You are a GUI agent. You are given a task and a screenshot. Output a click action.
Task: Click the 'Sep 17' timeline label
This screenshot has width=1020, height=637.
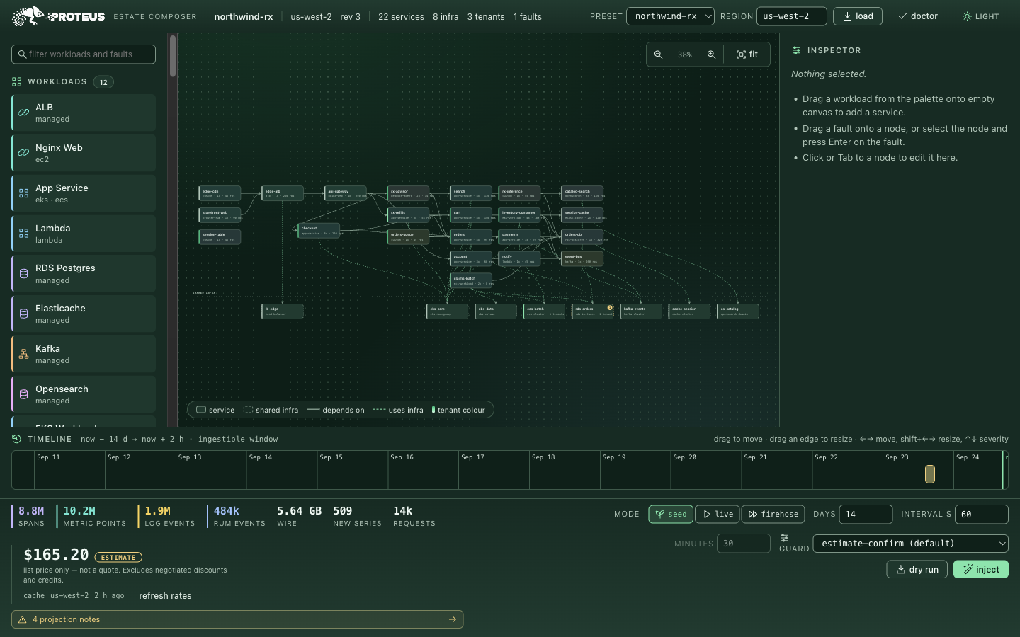coord(472,457)
